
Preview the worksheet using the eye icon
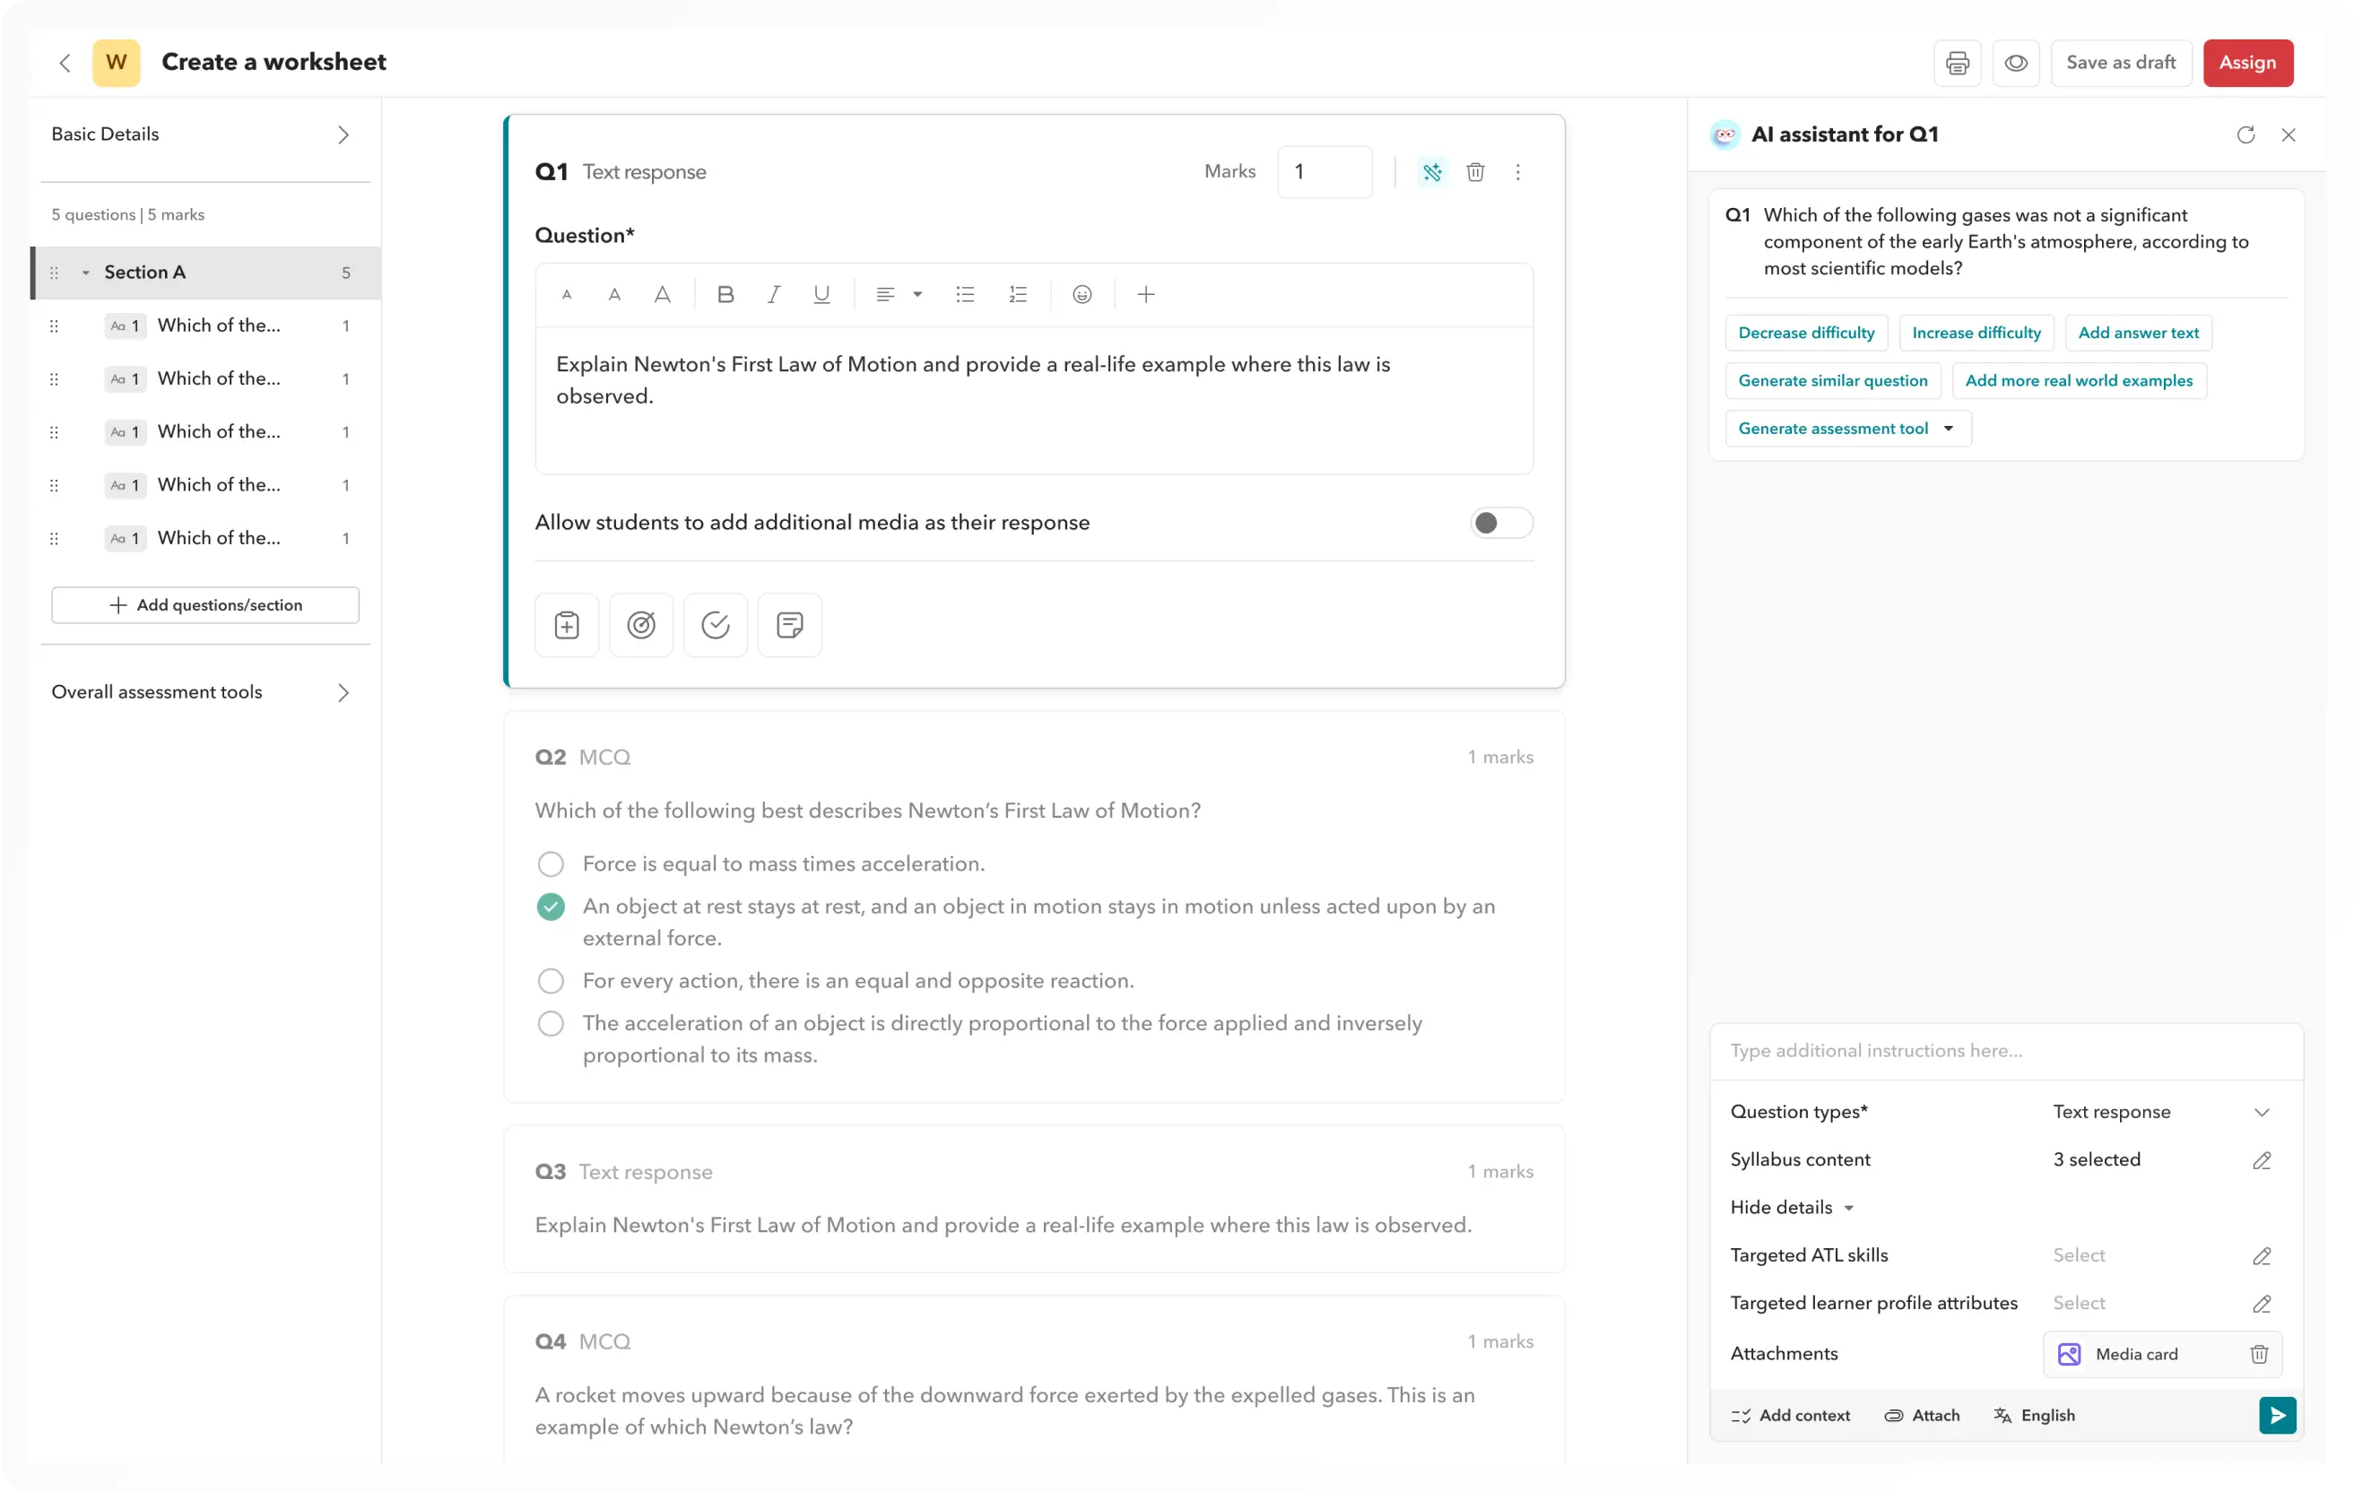click(x=2016, y=63)
